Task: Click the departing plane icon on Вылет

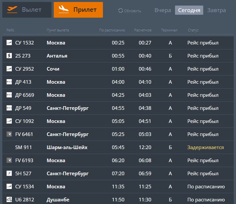Action: tap(12, 9)
